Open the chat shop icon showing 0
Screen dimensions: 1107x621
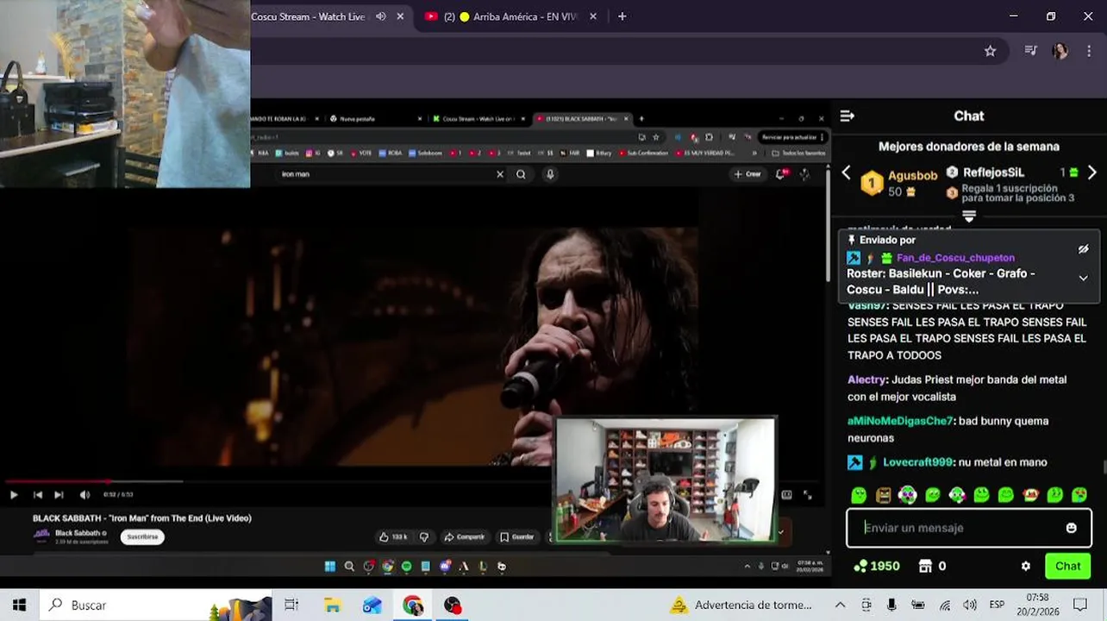pyautogui.click(x=933, y=566)
